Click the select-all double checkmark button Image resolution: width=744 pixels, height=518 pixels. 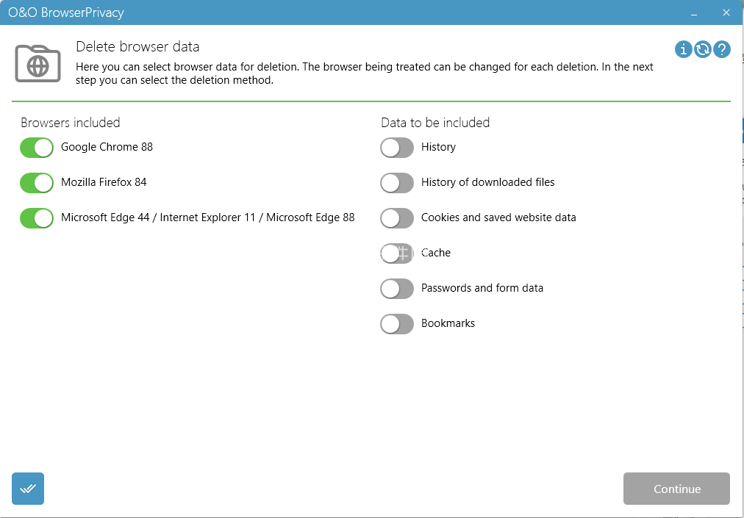(28, 489)
